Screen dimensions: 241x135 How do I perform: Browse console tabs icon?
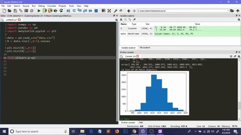tap(121, 56)
